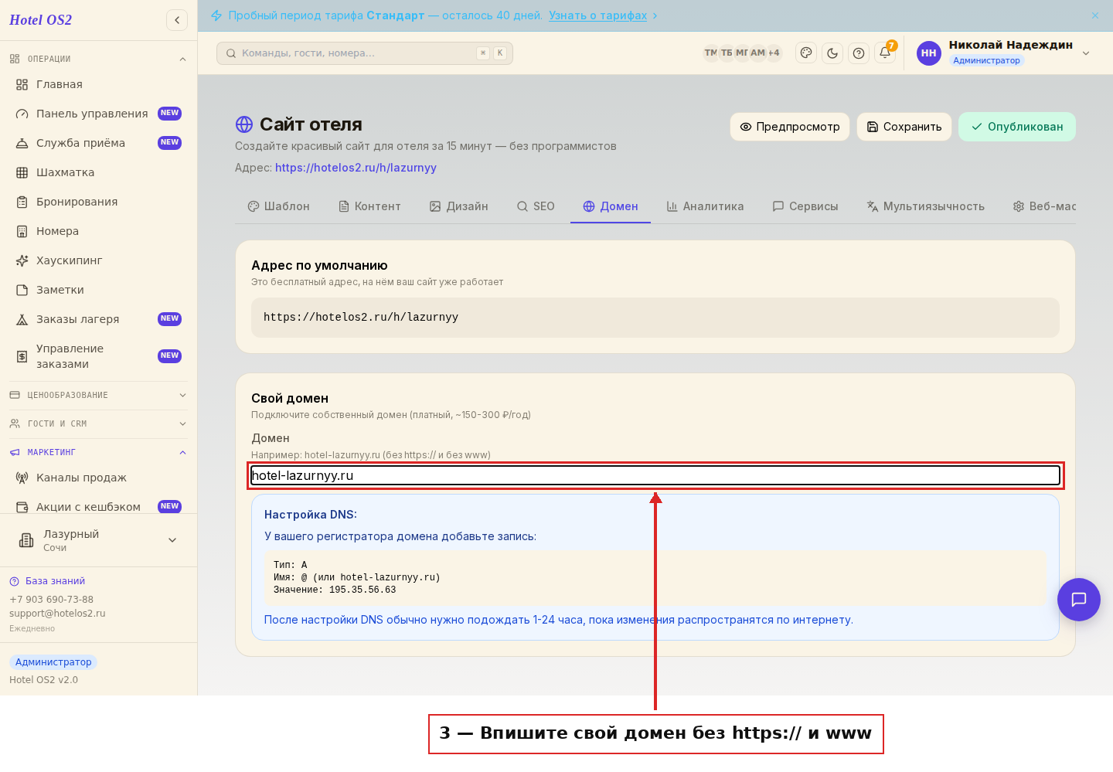Click the АМ team member avatar
The width and height of the screenshot is (1113, 772).
point(757,53)
